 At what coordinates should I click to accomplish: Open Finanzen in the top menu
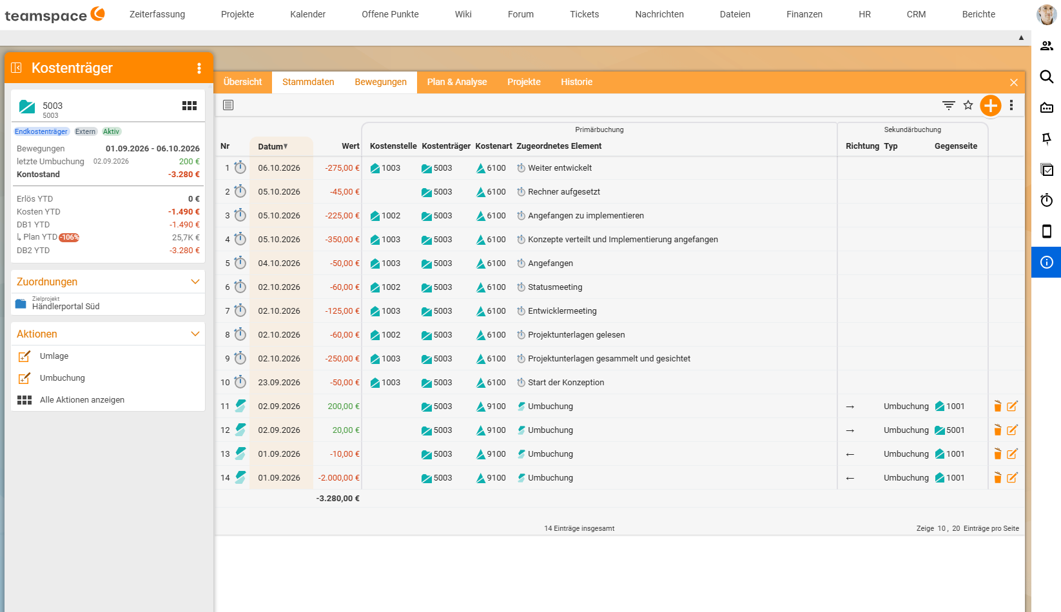click(x=804, y=14)
